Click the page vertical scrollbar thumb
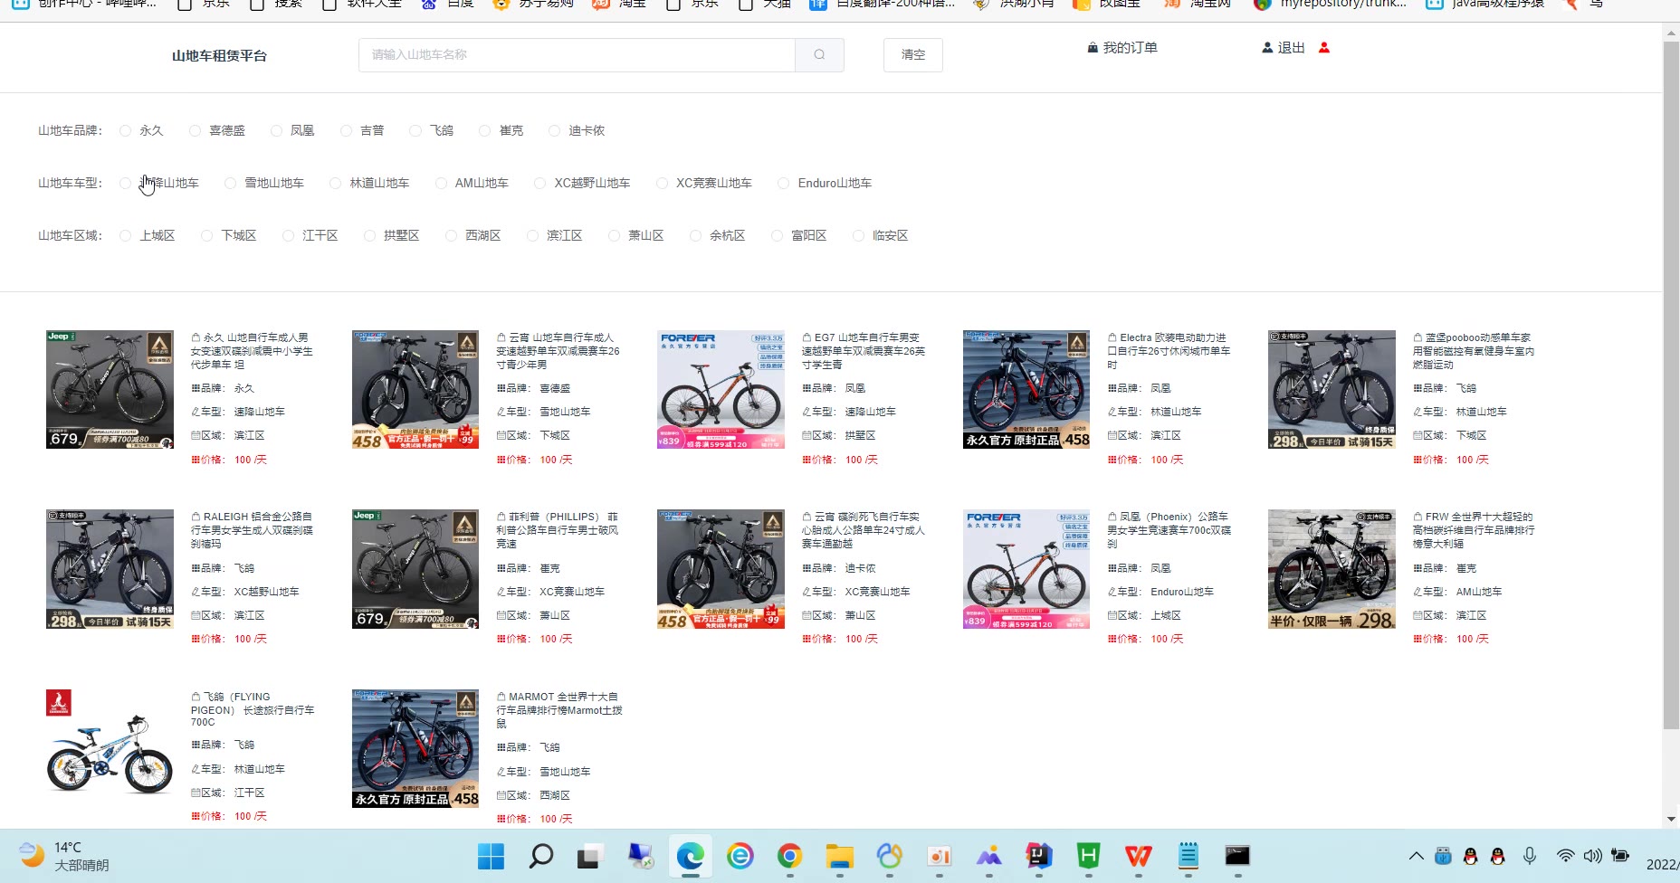 coord(1671,385)
